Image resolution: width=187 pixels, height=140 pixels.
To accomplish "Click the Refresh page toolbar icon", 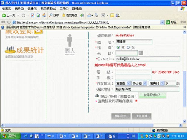I will [x=38, y=15].
